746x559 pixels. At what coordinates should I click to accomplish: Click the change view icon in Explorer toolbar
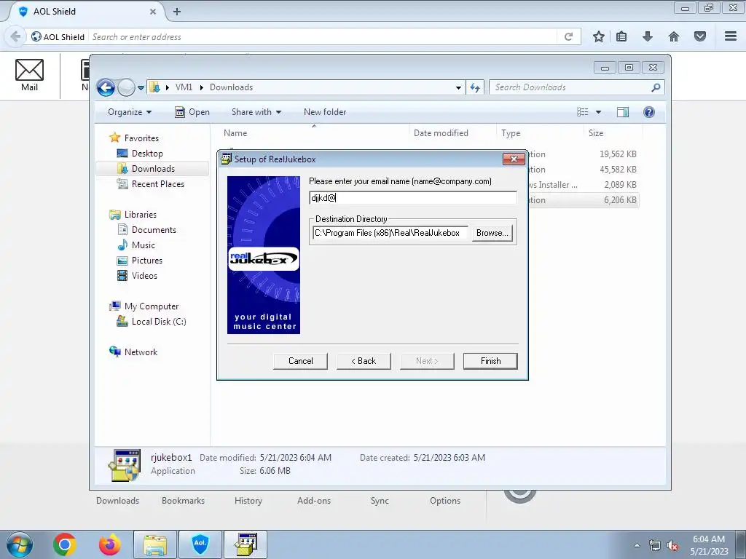583,112
